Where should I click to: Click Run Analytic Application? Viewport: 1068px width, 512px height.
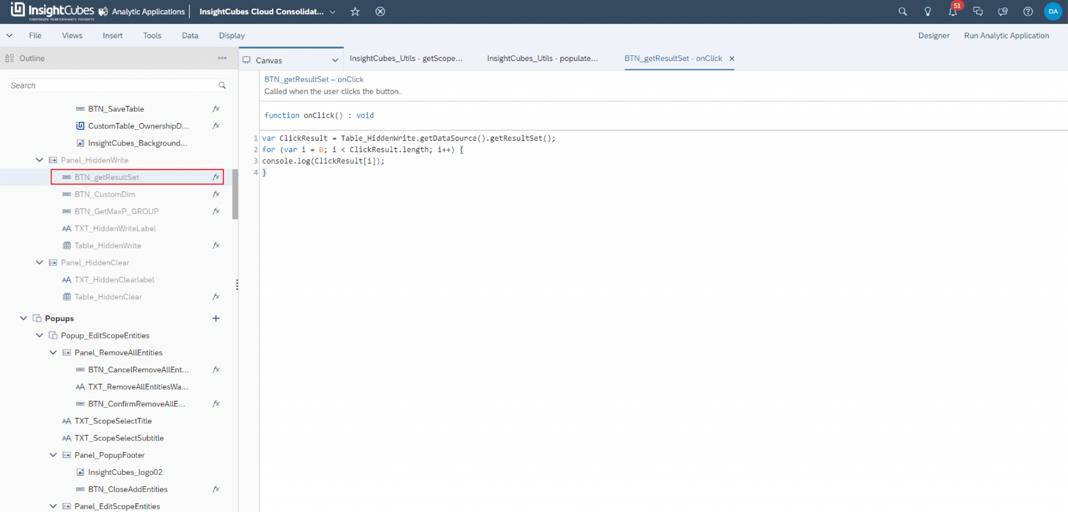pyautogui.click(x=1006, y=35)
